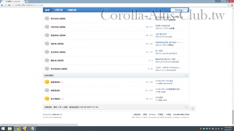
Task: Collapse the 論壇相關區 section
Action: click(186, 75)
